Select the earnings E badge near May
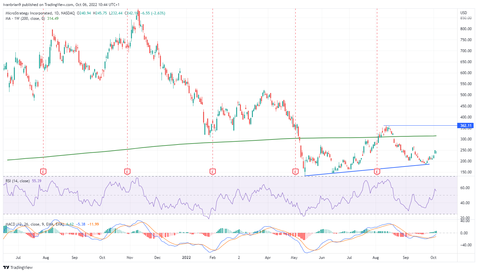Screen dimensions: 478x273 (295, 172)
